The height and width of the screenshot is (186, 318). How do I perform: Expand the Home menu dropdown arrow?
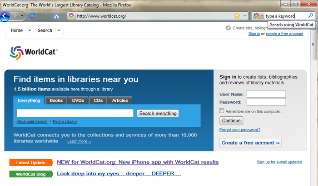[30, 30]
